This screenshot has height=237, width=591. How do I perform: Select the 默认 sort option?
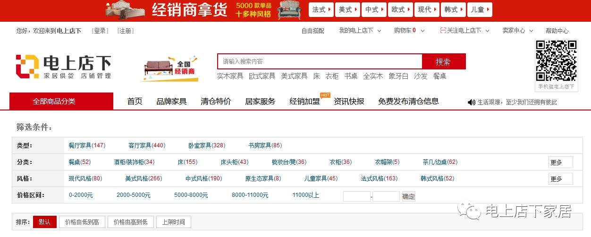[44, 222]
